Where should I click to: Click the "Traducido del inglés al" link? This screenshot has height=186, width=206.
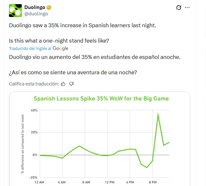click(30, 49)
